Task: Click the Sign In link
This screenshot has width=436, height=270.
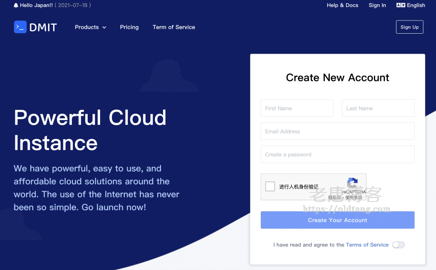Action: pyautogui.click(x=377, y=5)
